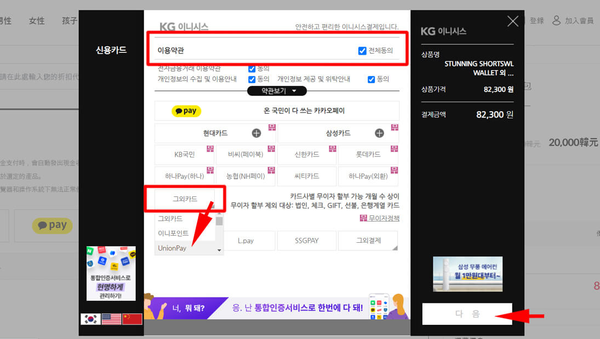600x339 pixels.
Task: Pick 이니포인트 from the dropdown list
Action: point(173,233)
